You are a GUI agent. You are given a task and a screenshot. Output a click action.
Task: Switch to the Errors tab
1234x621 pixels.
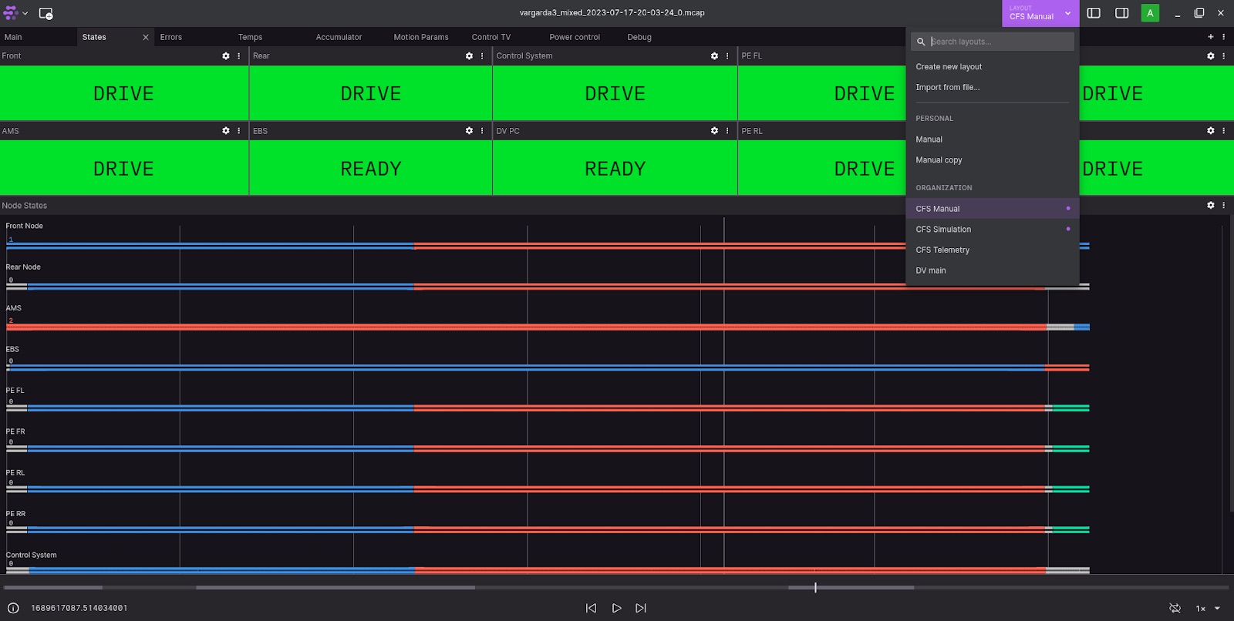pos(171,37)
